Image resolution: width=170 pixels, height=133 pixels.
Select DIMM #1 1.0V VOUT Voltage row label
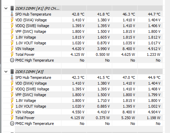(x=31, y=43)
